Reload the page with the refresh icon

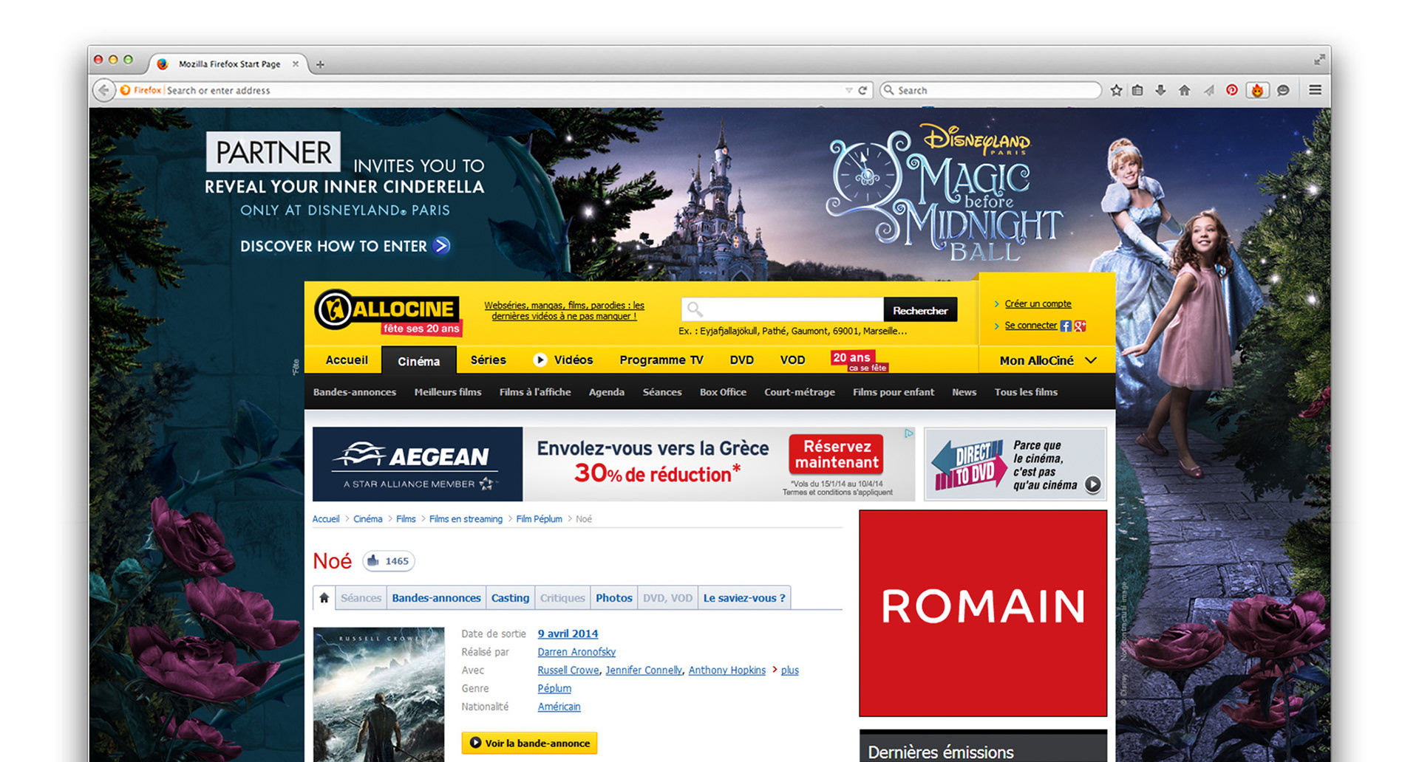(x=862, y=90)
